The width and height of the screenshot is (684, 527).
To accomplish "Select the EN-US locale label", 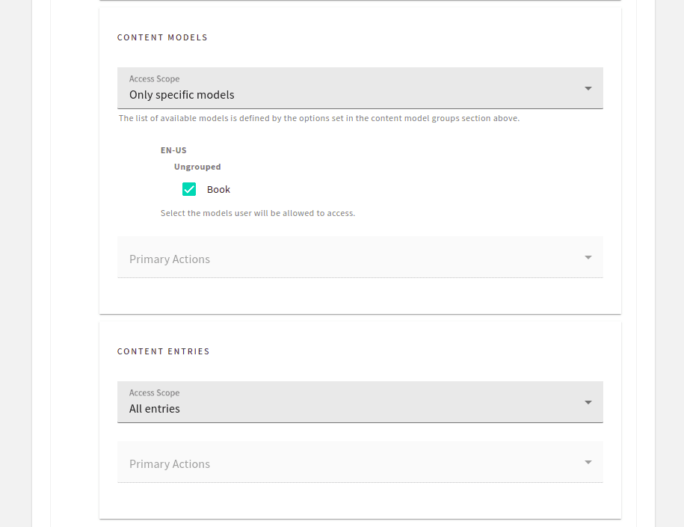I will point(173,150).
